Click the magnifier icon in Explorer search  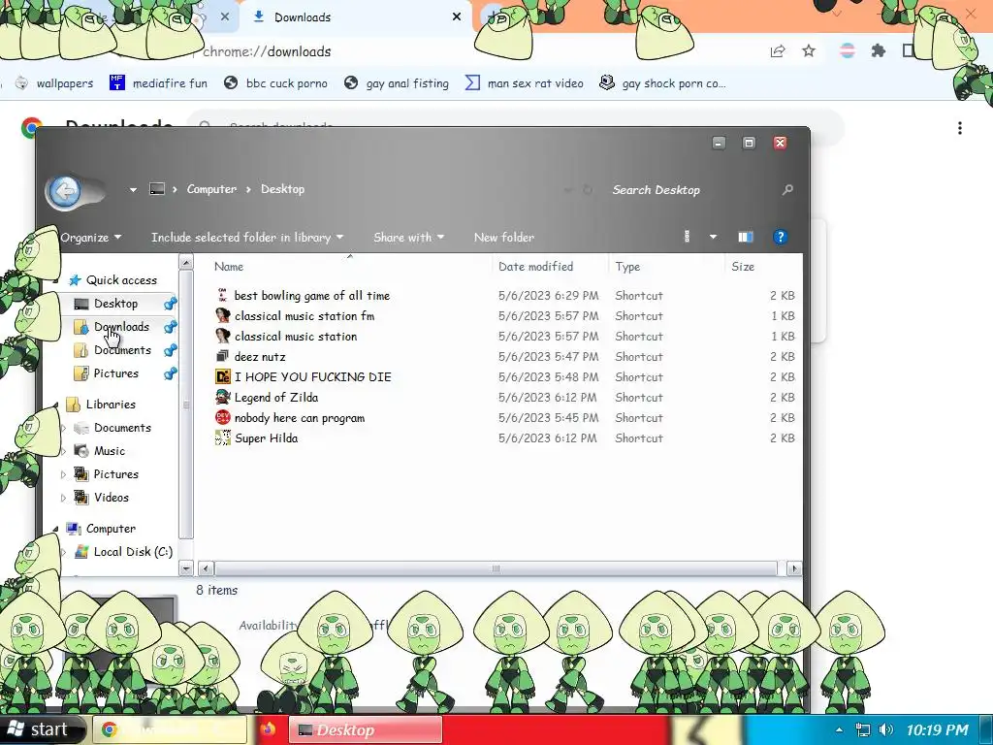[787, 189]
